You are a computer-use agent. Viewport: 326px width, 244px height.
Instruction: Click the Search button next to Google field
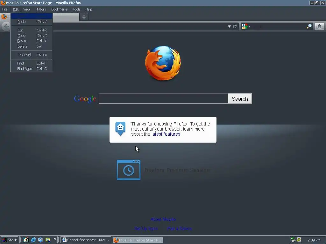(240, 99)
